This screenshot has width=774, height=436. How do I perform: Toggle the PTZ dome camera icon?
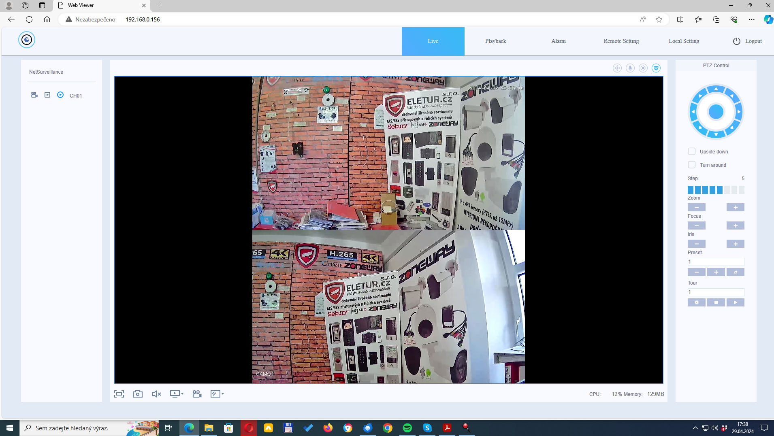(656, 68)
